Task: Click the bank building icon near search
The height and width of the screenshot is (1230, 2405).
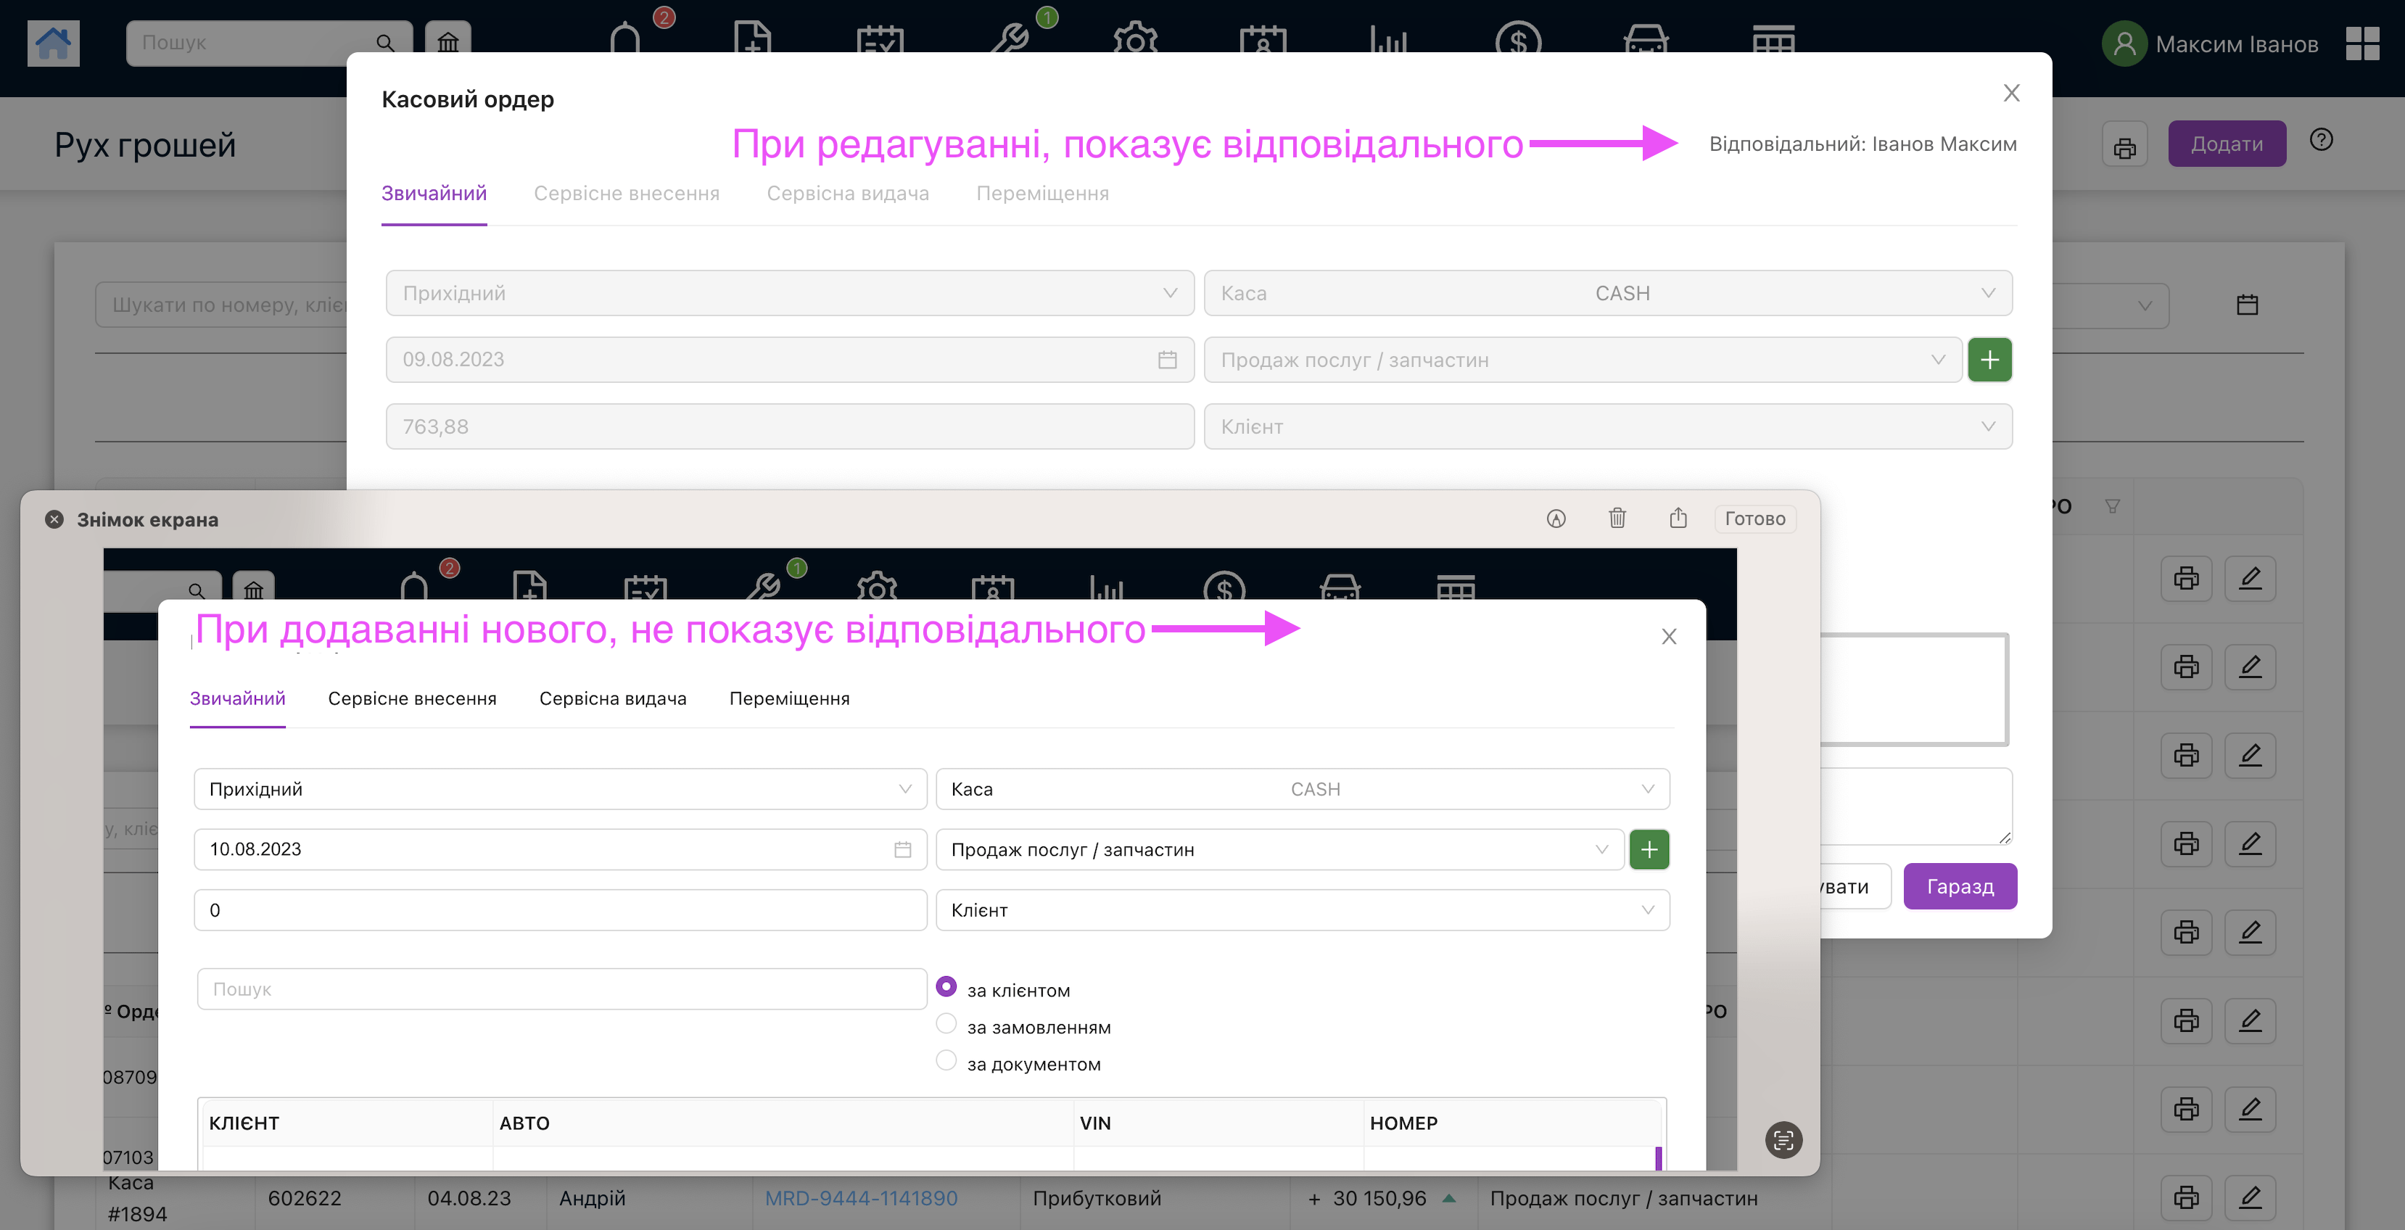Action: [x=448, y=42]
